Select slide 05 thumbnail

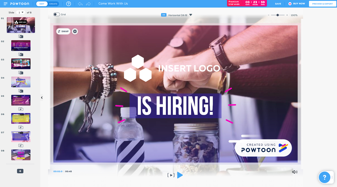click(x=21, y=100)
